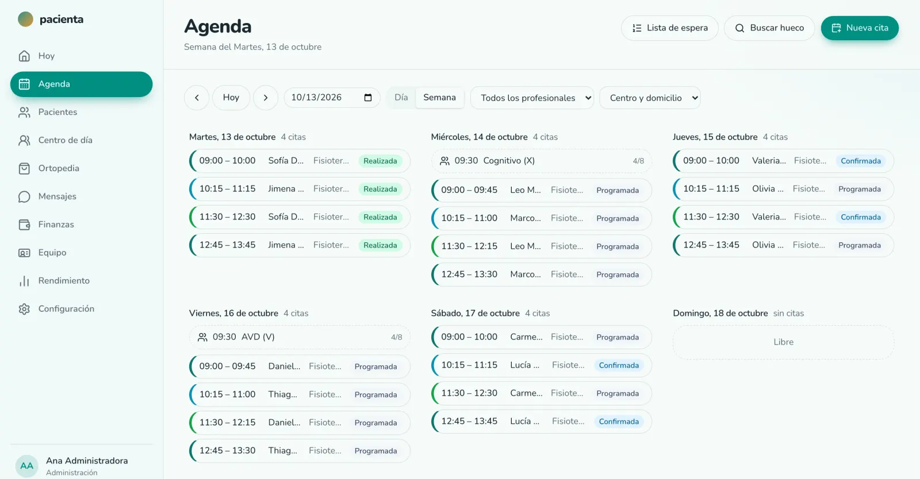
Task: Click the Agenda calendar icon in sidebar
Action: 24,84
